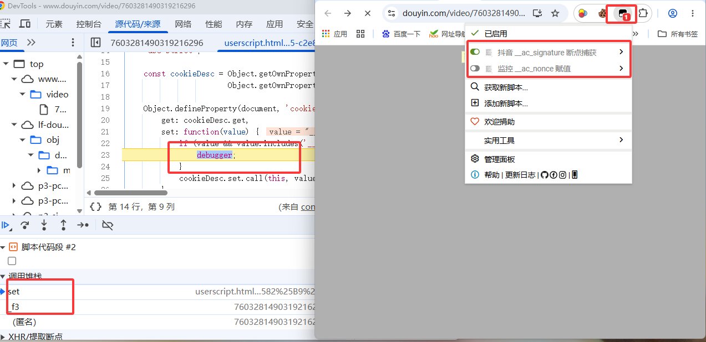Open the tab groups grid icon in bookmarks bar
706x342 pixels.
360,34
